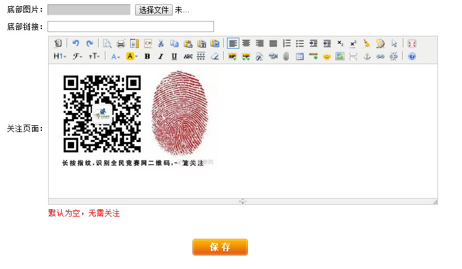Run quick format
This screenshot has width=462, height=269.
[x=381, y=43]
